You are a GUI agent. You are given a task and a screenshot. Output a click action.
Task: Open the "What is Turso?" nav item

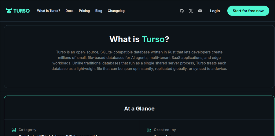tap(48, 11)
